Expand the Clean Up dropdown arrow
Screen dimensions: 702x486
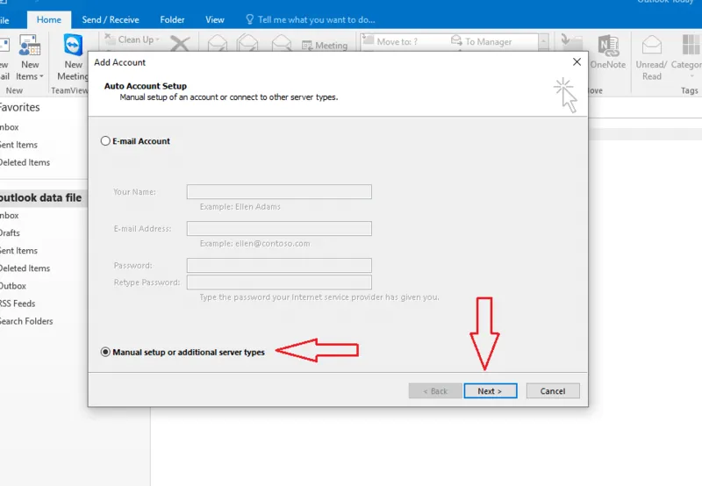(x=158, y=39)
